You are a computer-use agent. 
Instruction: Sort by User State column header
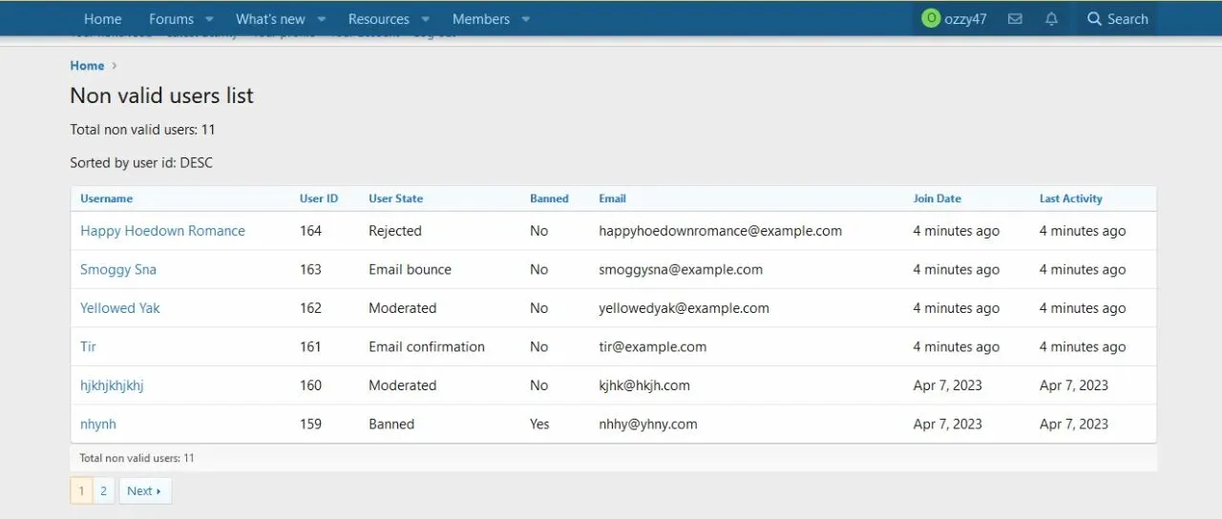tap(395, 198)
